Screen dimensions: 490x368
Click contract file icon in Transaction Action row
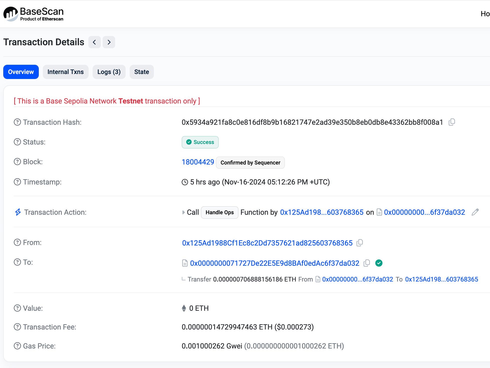[379, 212]
